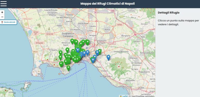Click the 'Giugliano in Campania' map label
Viewport: 200px width, 97px height.
click(68, 35)
